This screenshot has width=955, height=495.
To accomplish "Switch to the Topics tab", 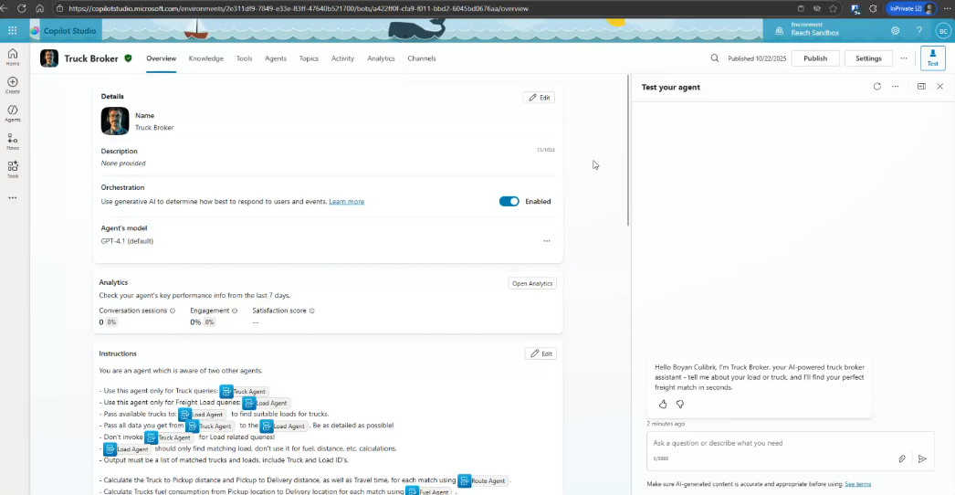I will (309, 58).
